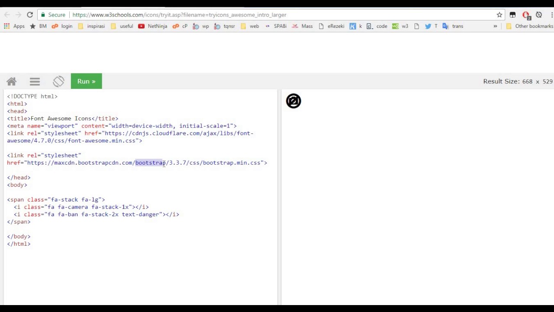Click the circular sync extension icon
The height and width of the screenshot is (312, 554).
pyautogui.click(x=539, y=15)
